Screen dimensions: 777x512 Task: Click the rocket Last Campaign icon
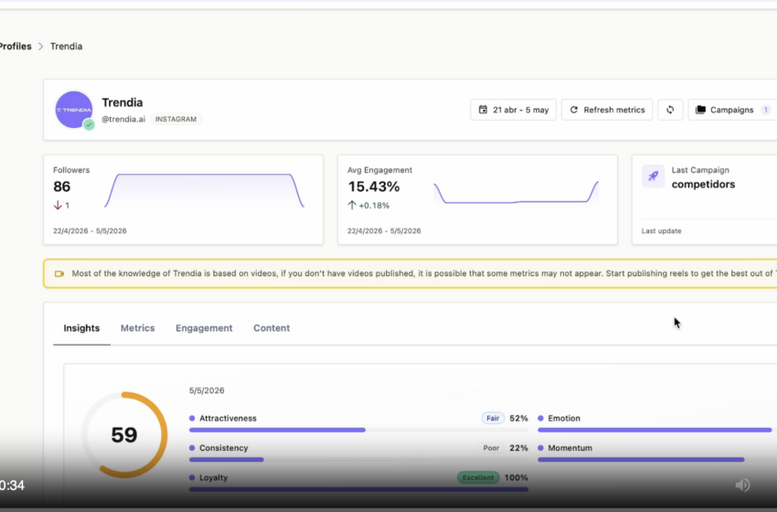[x=653, y=176]
